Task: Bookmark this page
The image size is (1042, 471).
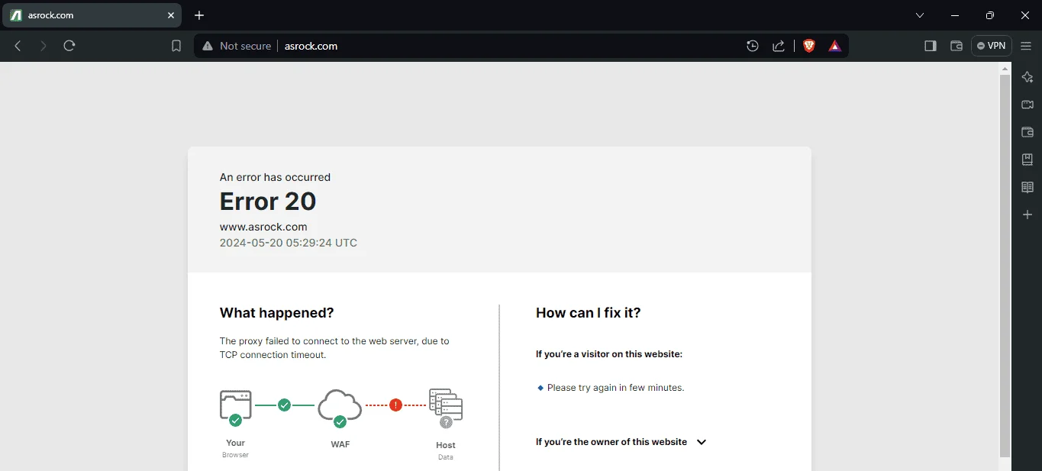Action: pyautogui.click(x=176, y=46)
